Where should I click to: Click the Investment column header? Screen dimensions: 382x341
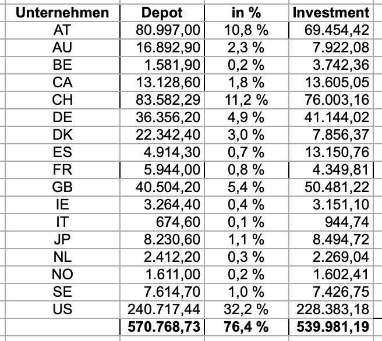[331, 12]
